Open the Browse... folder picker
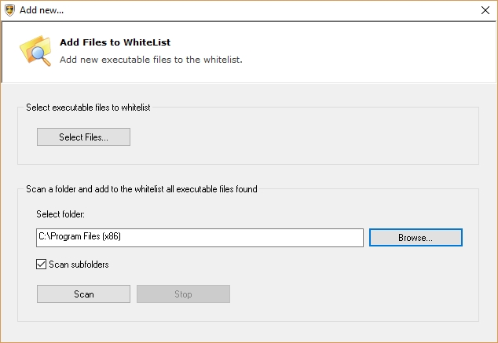This screenshot has height=343, width=498. 416,238
